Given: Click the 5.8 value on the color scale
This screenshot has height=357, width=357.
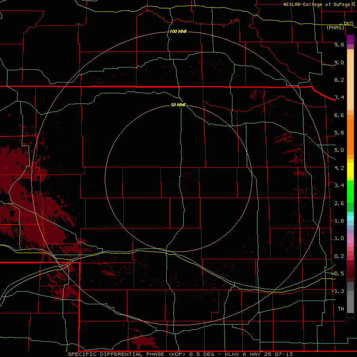Looking at the screenshot, I should coord(339,133).
